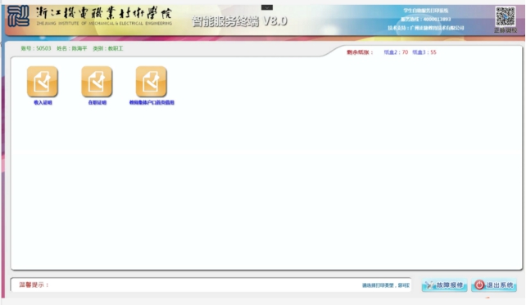Click the 故障报修 button
The width and height of the screenshot is (526, 305).
coord(444,285)
